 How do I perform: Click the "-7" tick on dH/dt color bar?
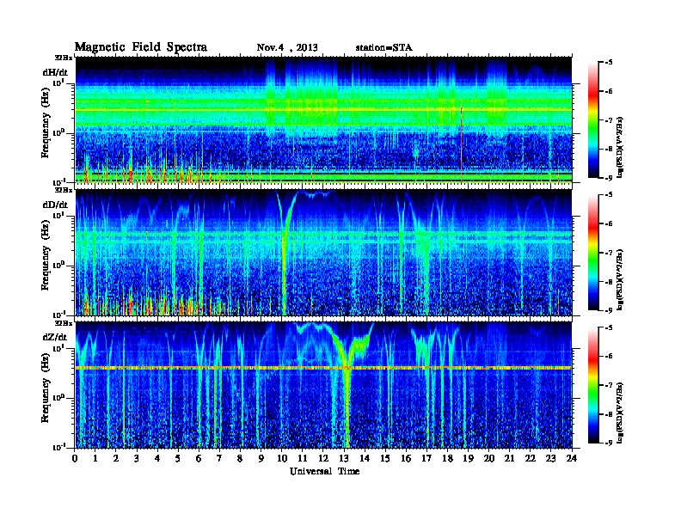click(x=608, y=120)
